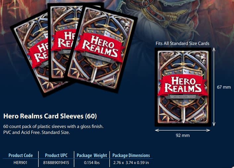Click the Fits All Standard Size Cards caption

tap(182, 43)
